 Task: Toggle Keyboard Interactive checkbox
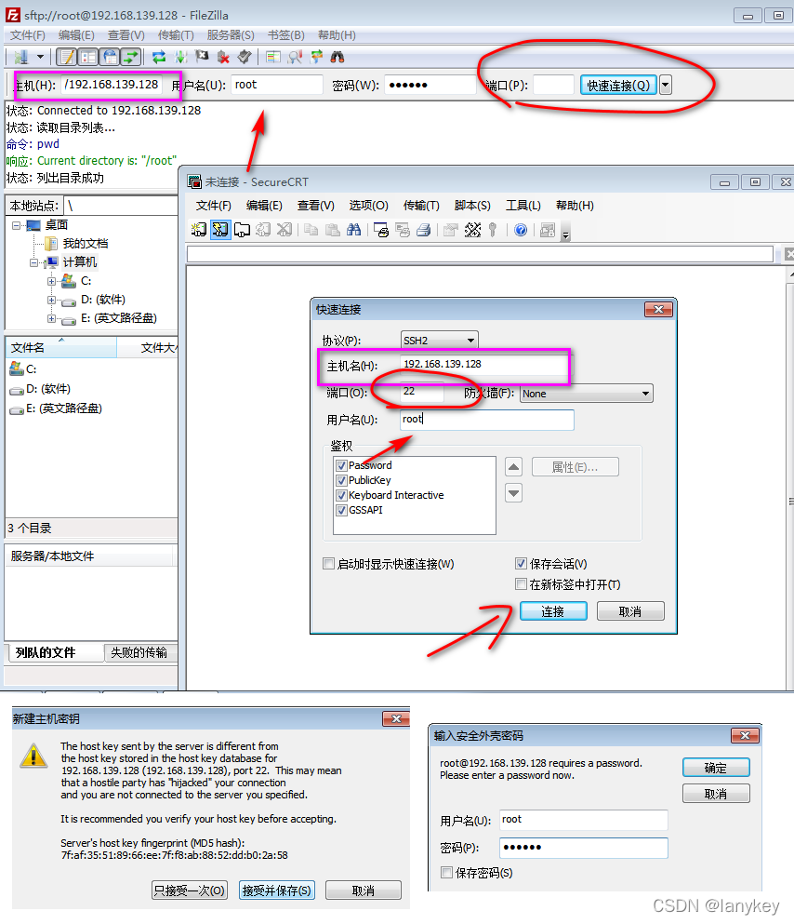click(x=341, y=495)
